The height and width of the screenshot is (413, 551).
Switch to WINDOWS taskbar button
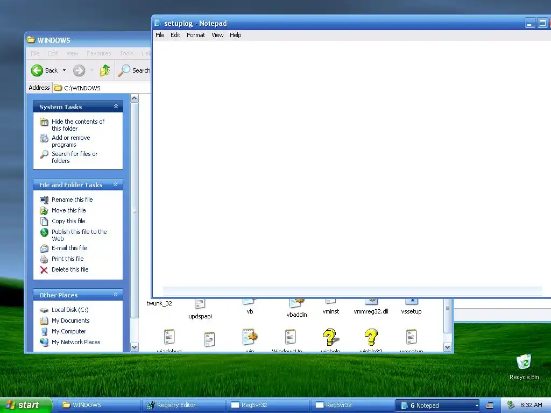pyautogui.click(x=99, y=405)
